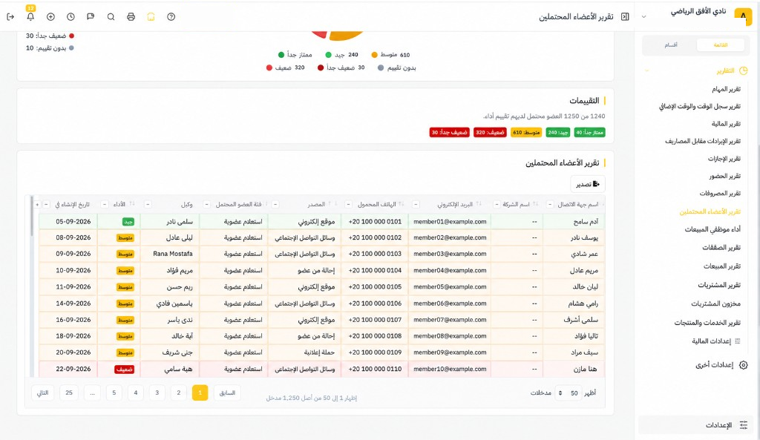The width and height of the screenshot is (760, 440).
Task: Sort by الهاتف المحمول column arrows
Action: point(402,204)
